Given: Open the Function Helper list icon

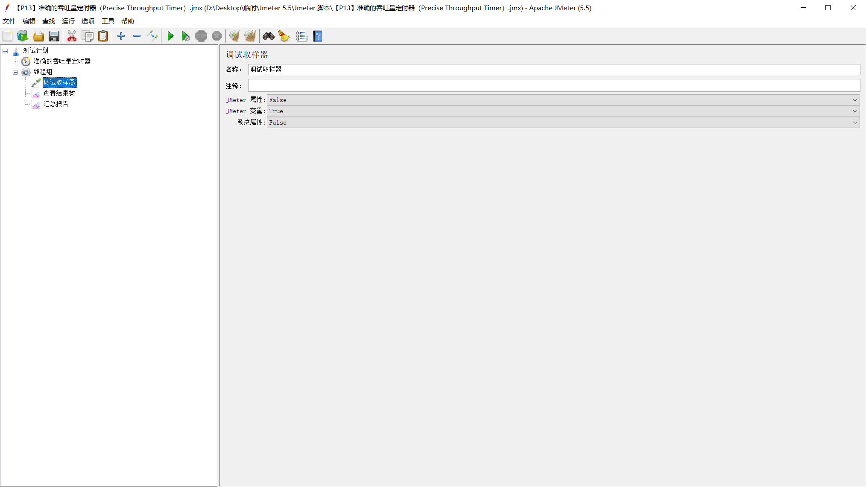Looking at the screenshot, I should click(x=302, y=36).
